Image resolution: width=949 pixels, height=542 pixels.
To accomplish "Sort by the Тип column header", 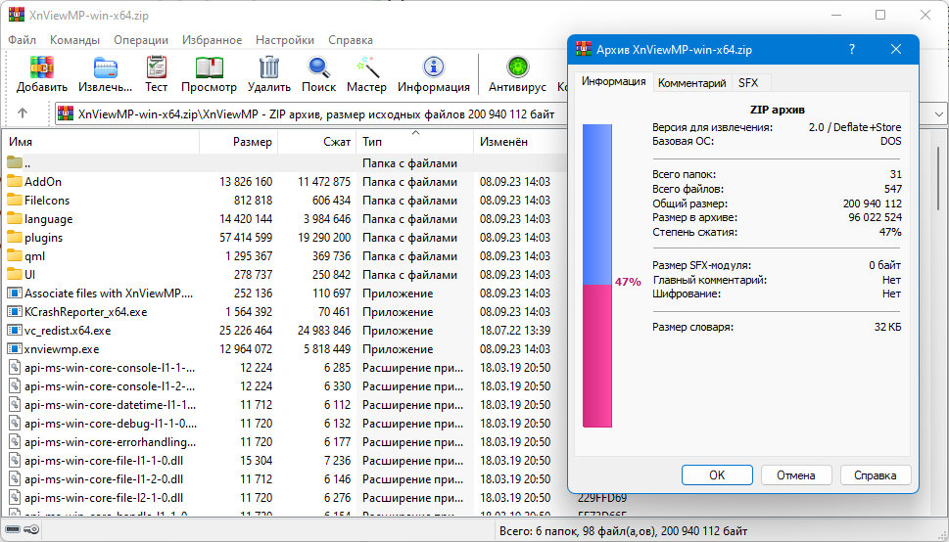I will (x=415, y=142).
